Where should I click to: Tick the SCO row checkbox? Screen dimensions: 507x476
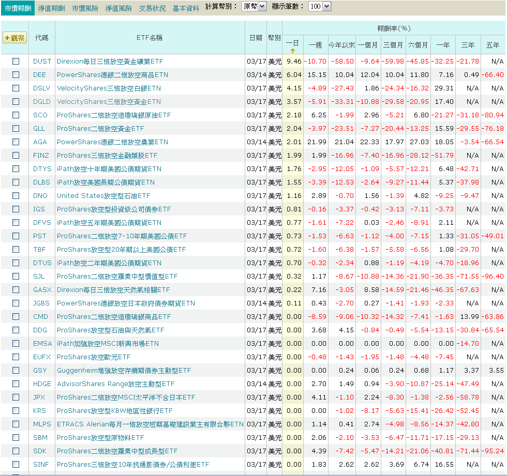point(16,115)
